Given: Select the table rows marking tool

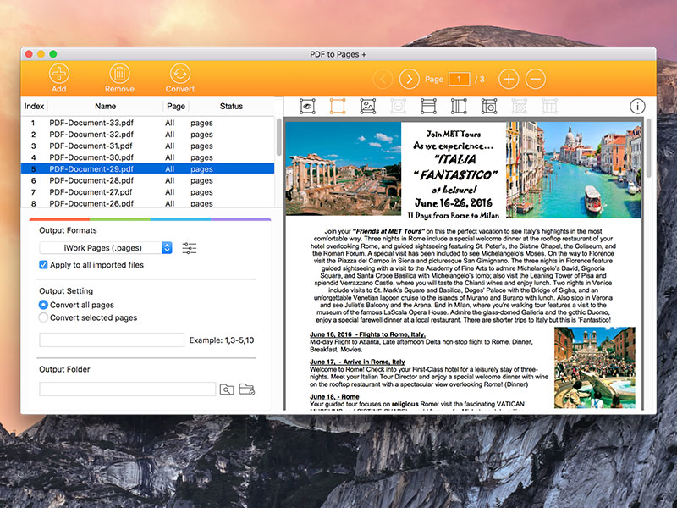Looking at the screenshot, I should coord(428,107).
